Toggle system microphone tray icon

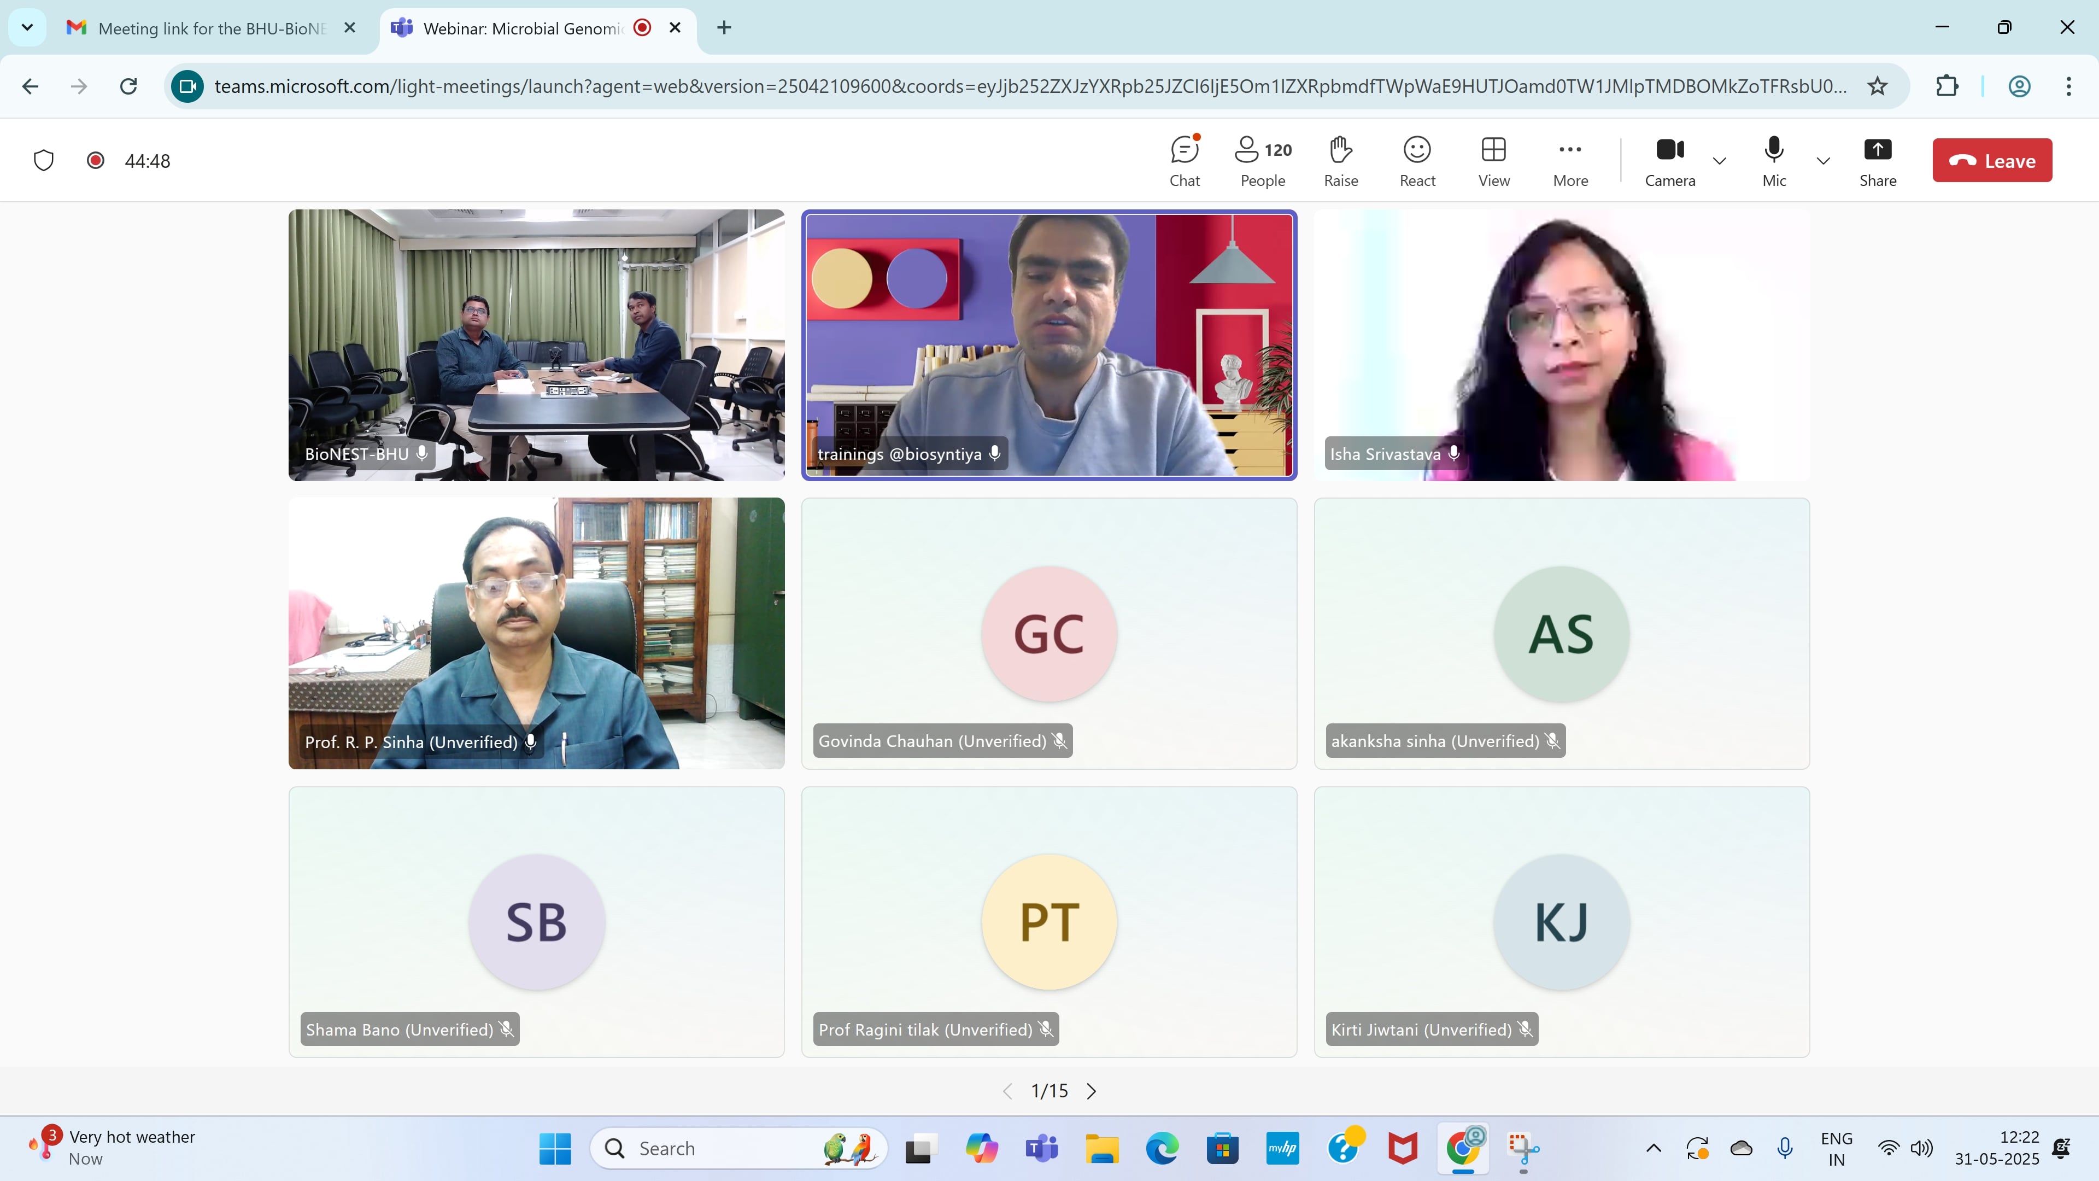tap(1785, 1148)
